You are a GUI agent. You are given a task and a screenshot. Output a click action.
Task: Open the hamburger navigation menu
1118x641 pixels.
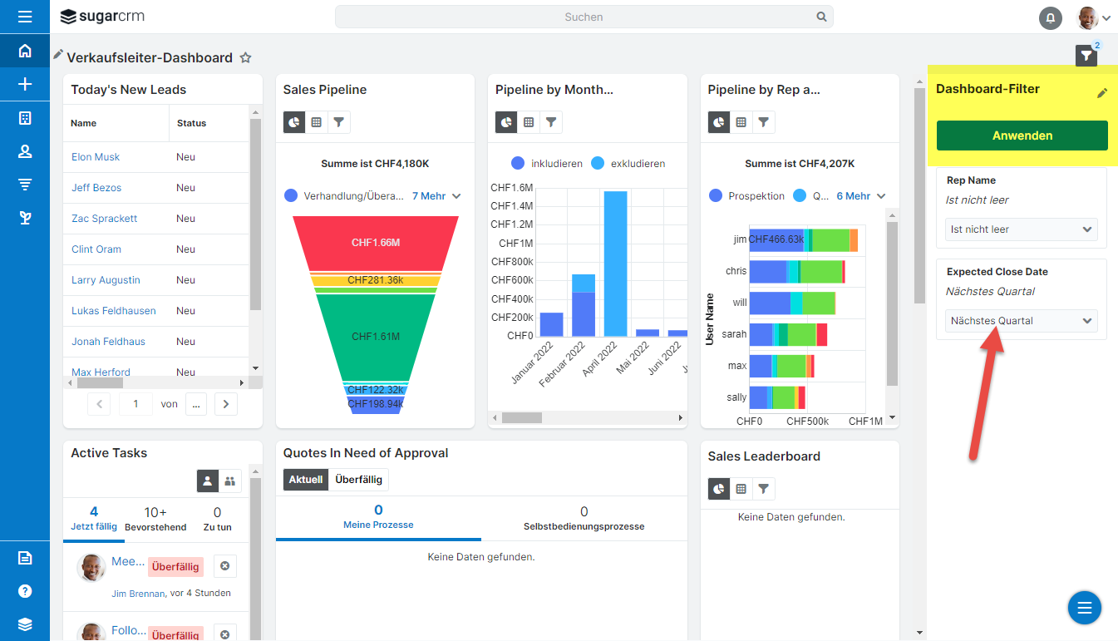(x=25, y=17)
